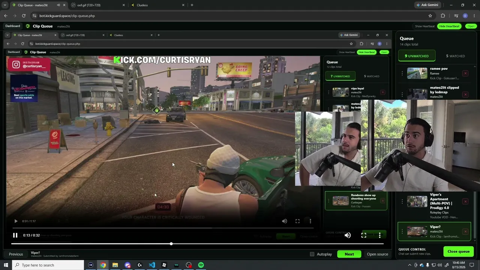Image resolution: width=480 pixels, height=270 pixels.
Task: Open the taskbar clock and calendar
Action: (x=459, y=265)
